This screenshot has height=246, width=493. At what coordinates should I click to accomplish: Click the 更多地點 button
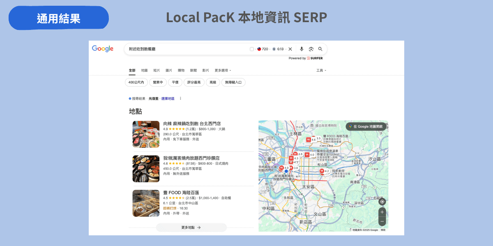pos(191,227)
